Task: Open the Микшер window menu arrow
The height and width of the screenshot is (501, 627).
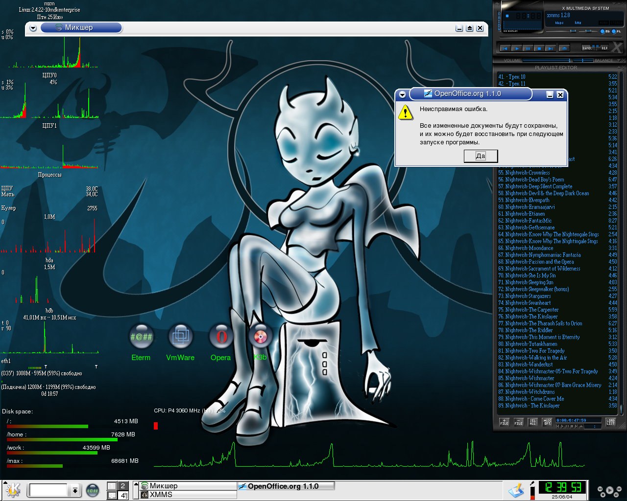Action: click(x=33, y=28)
